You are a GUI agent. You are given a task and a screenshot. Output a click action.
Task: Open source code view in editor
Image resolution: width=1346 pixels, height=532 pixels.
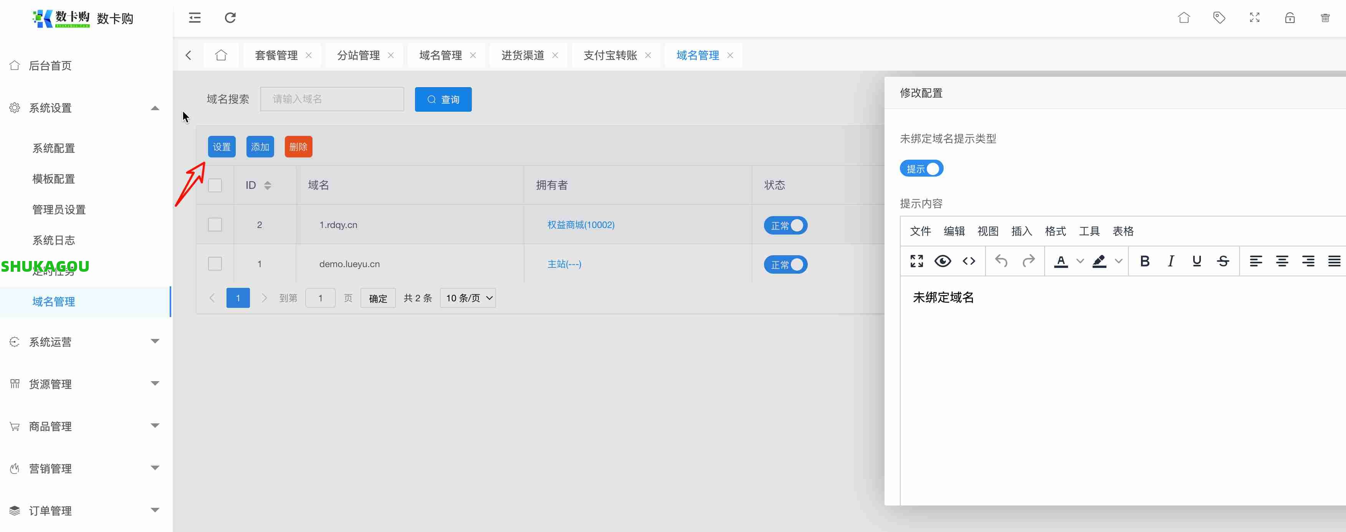pyautogui.click(x=969, y=261)
